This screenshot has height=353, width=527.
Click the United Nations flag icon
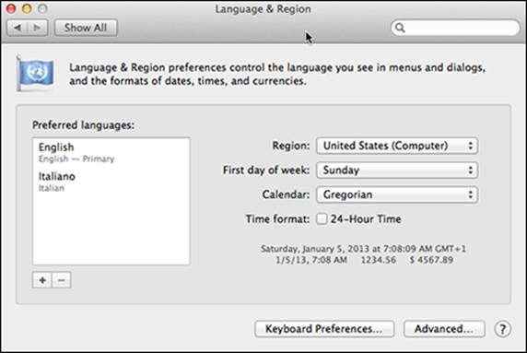click(x=36, y=74)
